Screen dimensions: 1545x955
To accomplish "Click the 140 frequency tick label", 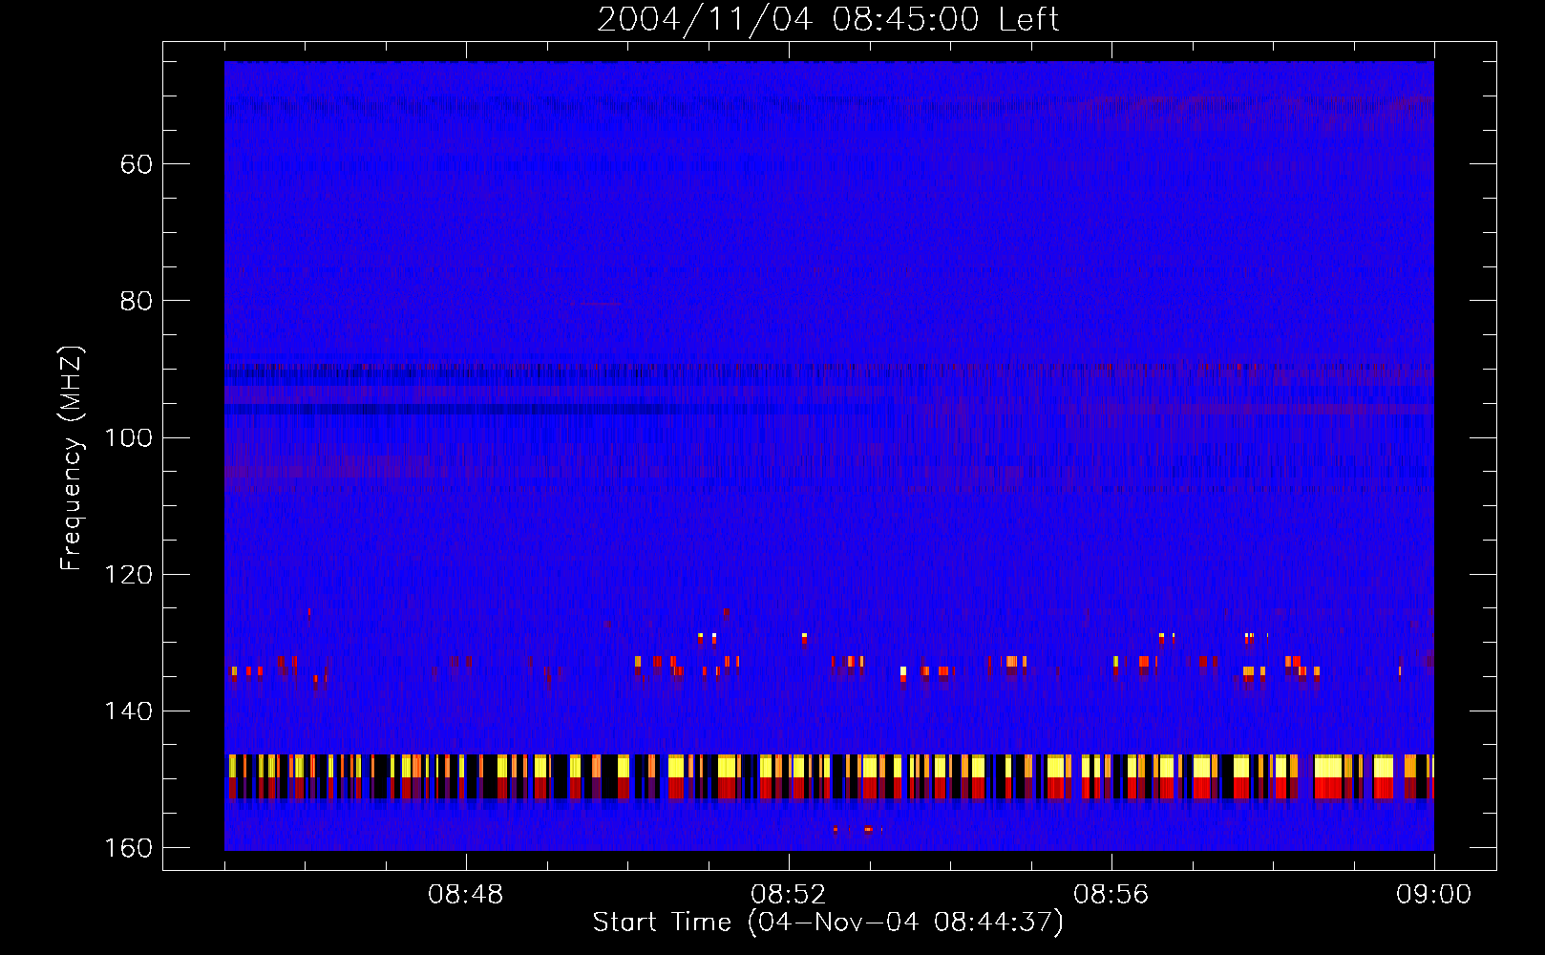I will click(x=129, y=711).
